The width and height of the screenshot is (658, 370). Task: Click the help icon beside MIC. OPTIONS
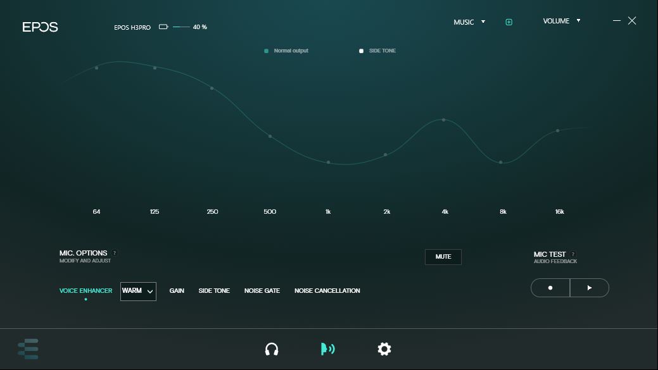115,253
